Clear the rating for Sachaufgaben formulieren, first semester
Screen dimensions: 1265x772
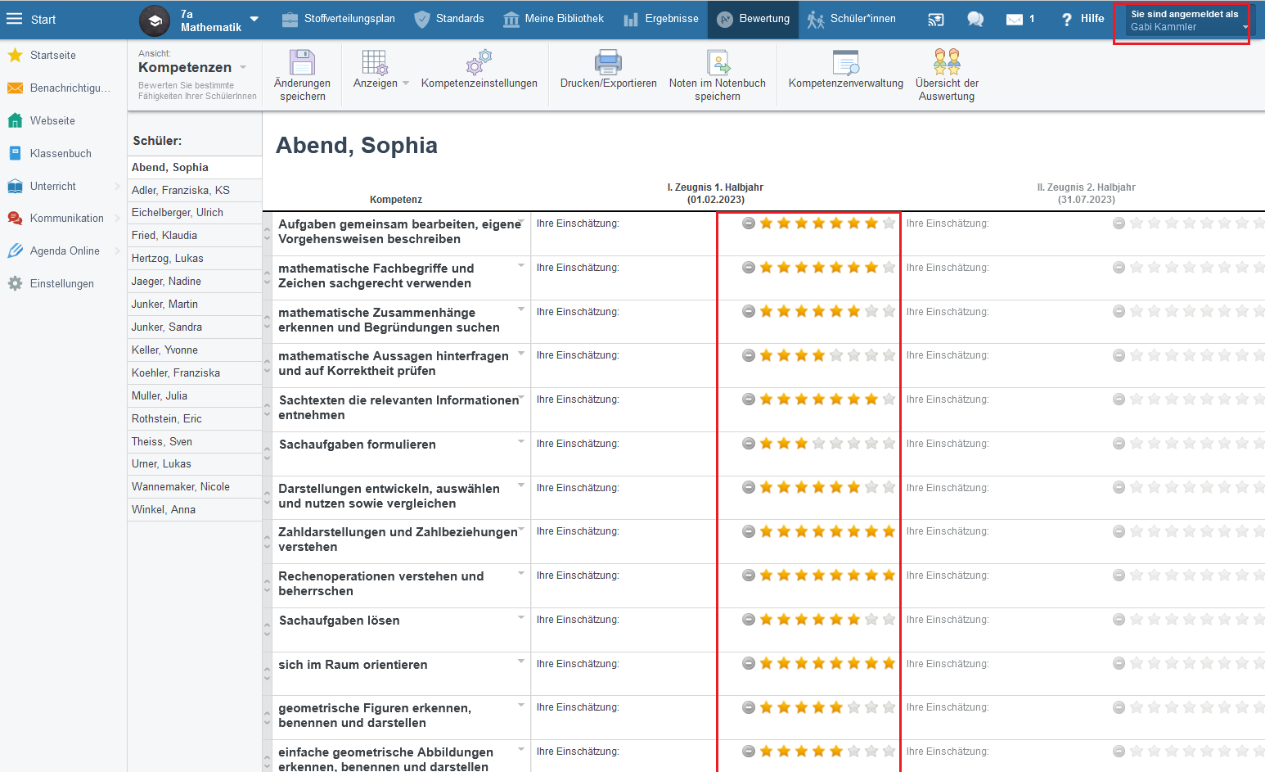tap(748, 444)
